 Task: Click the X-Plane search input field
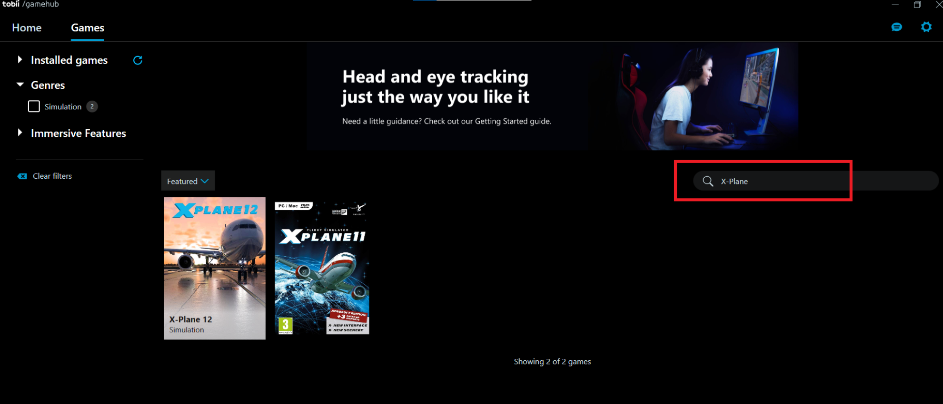[809, 181]
